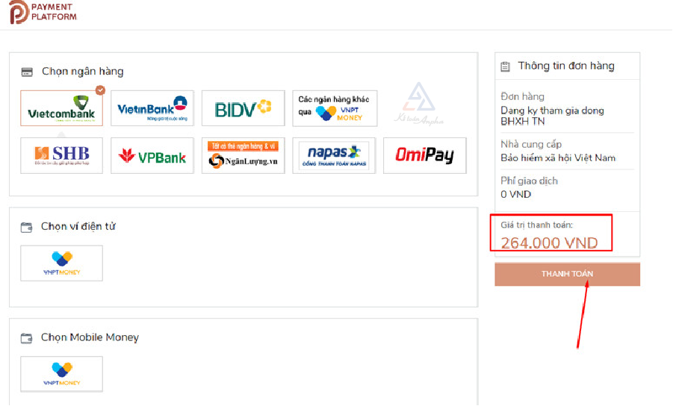Click the Chọn ví điện tử heading
This screenshot has height=406, width=673.
pos(78,226)
